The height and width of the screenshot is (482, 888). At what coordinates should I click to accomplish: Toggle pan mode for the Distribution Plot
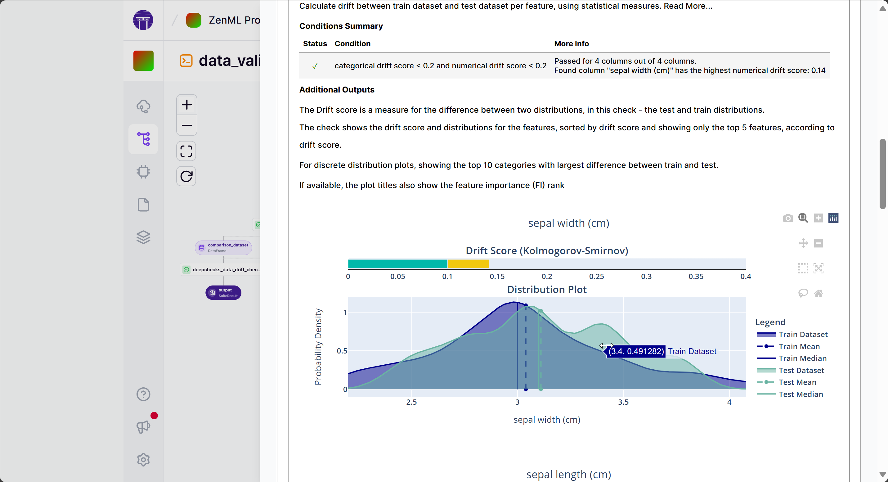tap(803, 243)
